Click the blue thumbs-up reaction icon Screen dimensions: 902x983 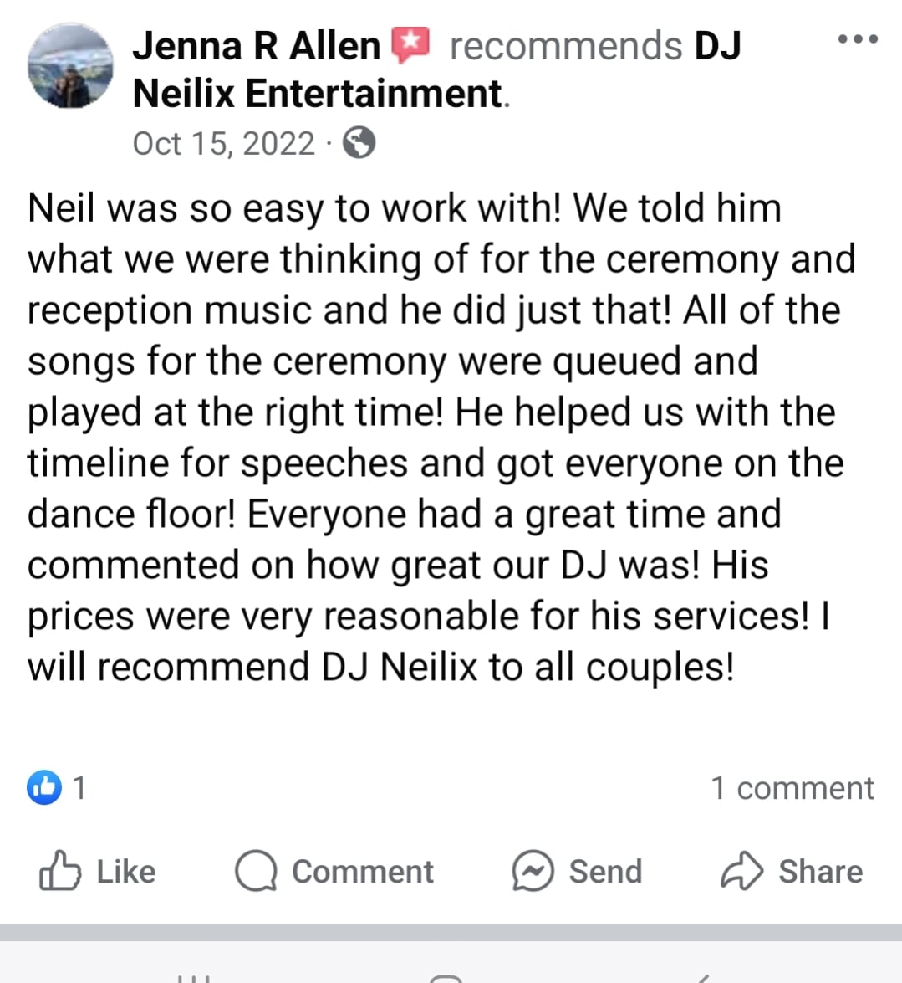pyautogui.click(x=44, y=786)
